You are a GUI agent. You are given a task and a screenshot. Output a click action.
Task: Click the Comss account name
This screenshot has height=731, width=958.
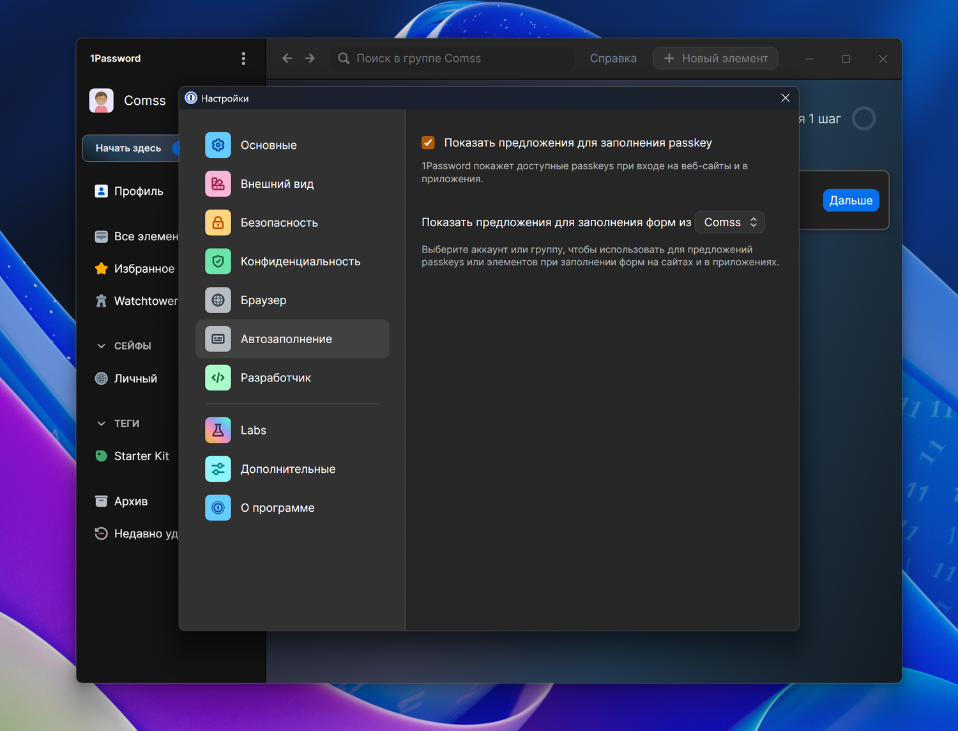click(x=145, y=100)
